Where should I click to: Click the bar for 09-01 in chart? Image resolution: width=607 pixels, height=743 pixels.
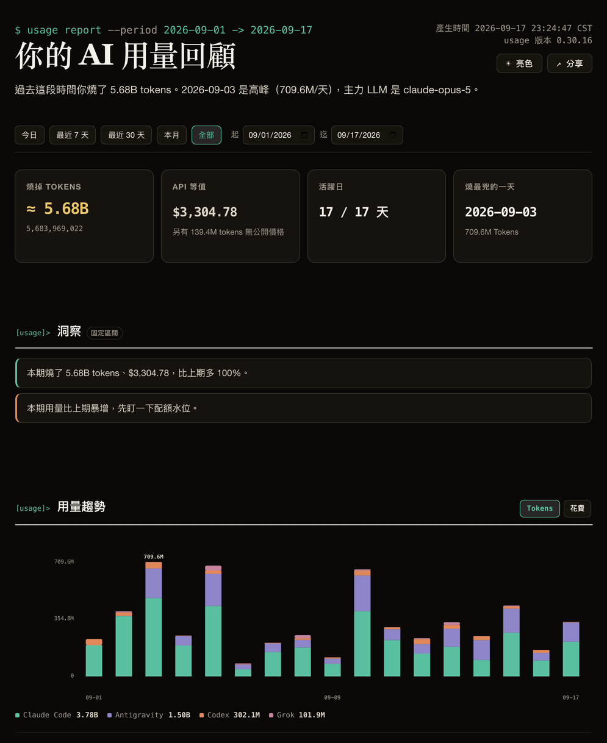(94, 658)
